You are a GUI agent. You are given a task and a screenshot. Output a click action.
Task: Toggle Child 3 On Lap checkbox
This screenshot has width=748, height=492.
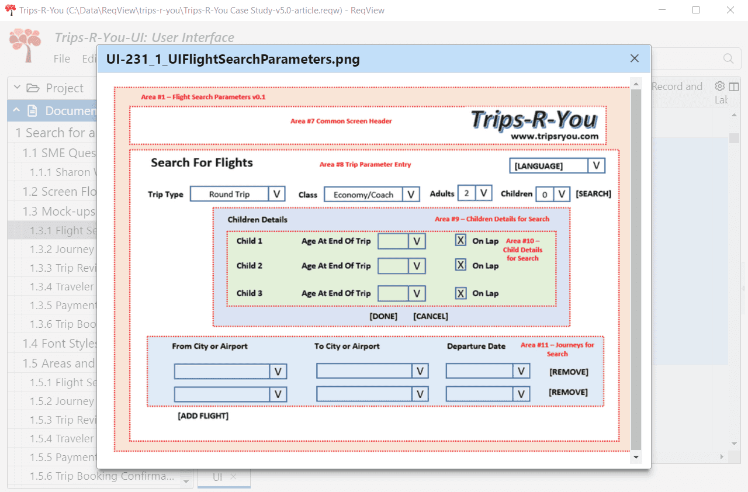click(x=460, y=293)
